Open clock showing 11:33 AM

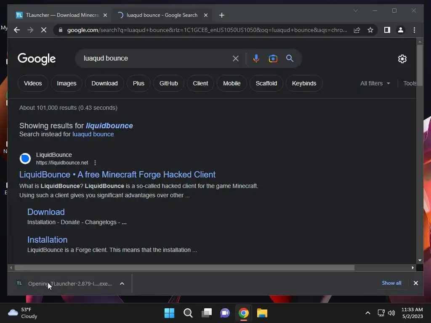point(412,313)
